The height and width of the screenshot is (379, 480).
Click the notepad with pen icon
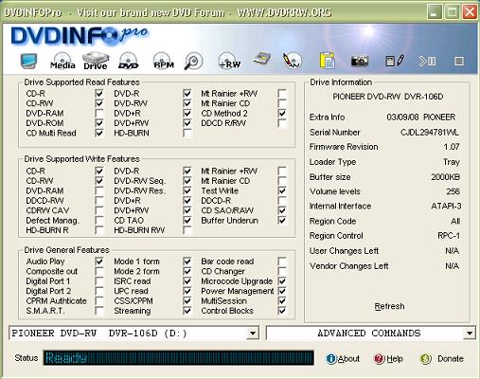395,61
